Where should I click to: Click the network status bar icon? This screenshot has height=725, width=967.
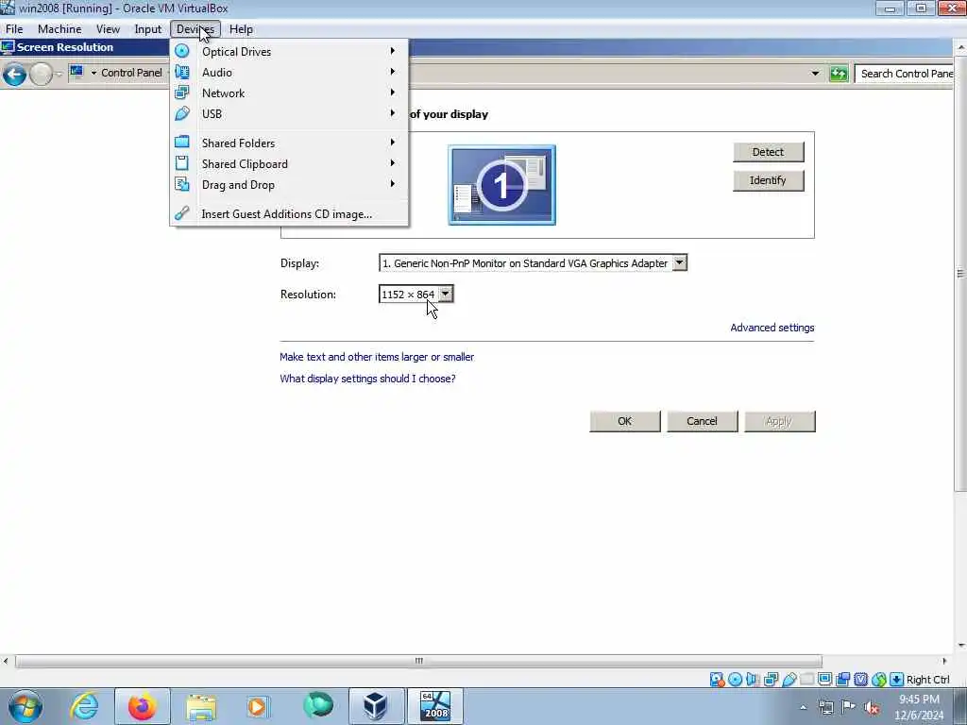point(771,680)
